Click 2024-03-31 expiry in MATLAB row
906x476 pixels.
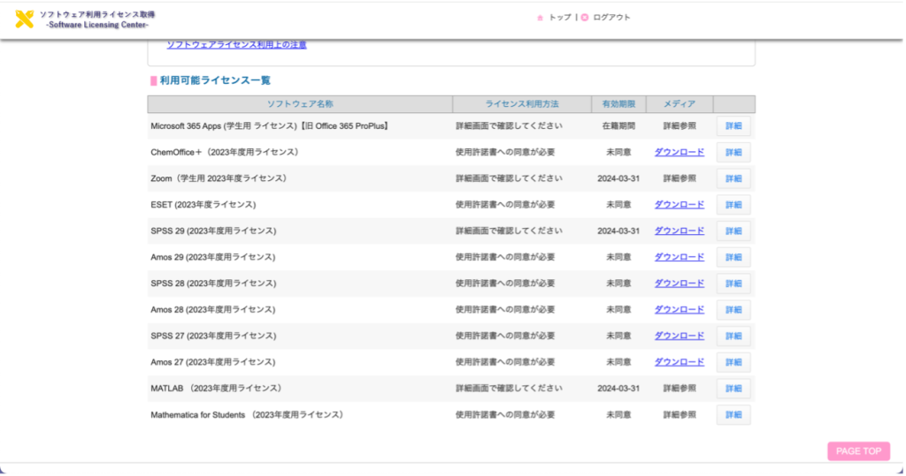tap(618, 389)
